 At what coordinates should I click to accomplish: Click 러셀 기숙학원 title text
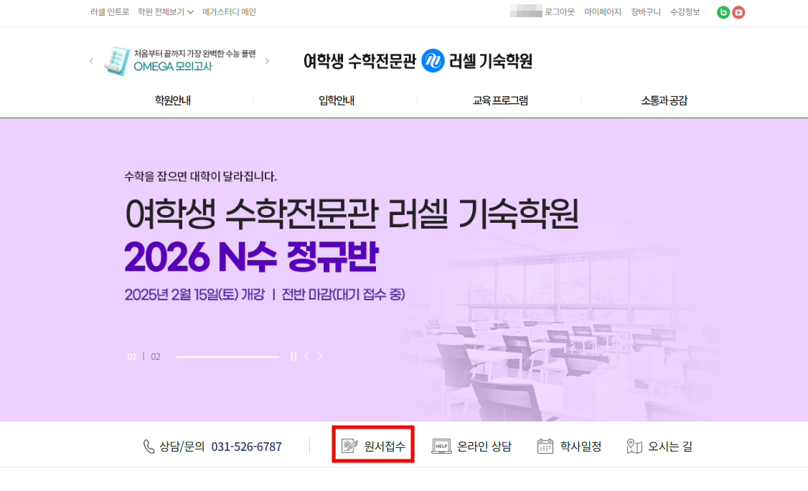coord(491,61)
